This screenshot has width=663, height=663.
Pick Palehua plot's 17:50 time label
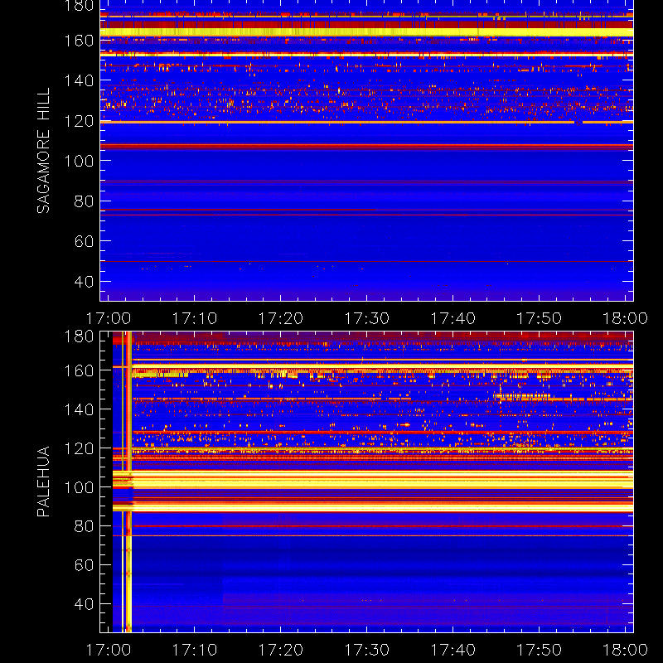[540, 650]
